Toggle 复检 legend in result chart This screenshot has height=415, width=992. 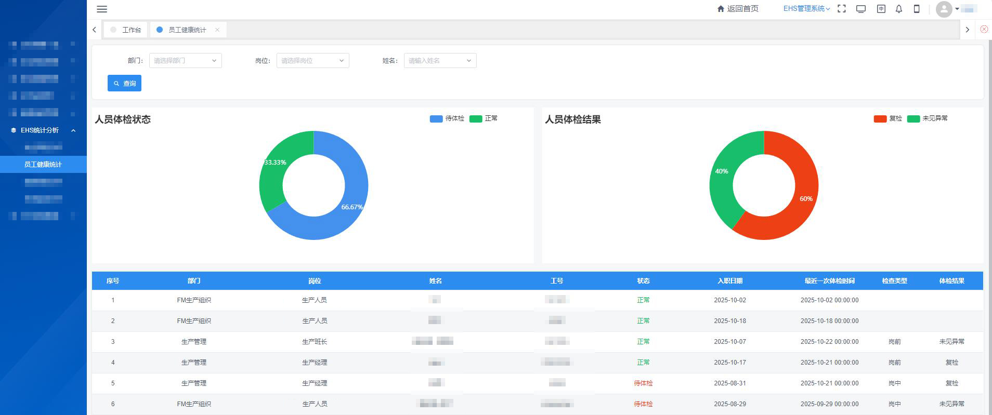888,119
